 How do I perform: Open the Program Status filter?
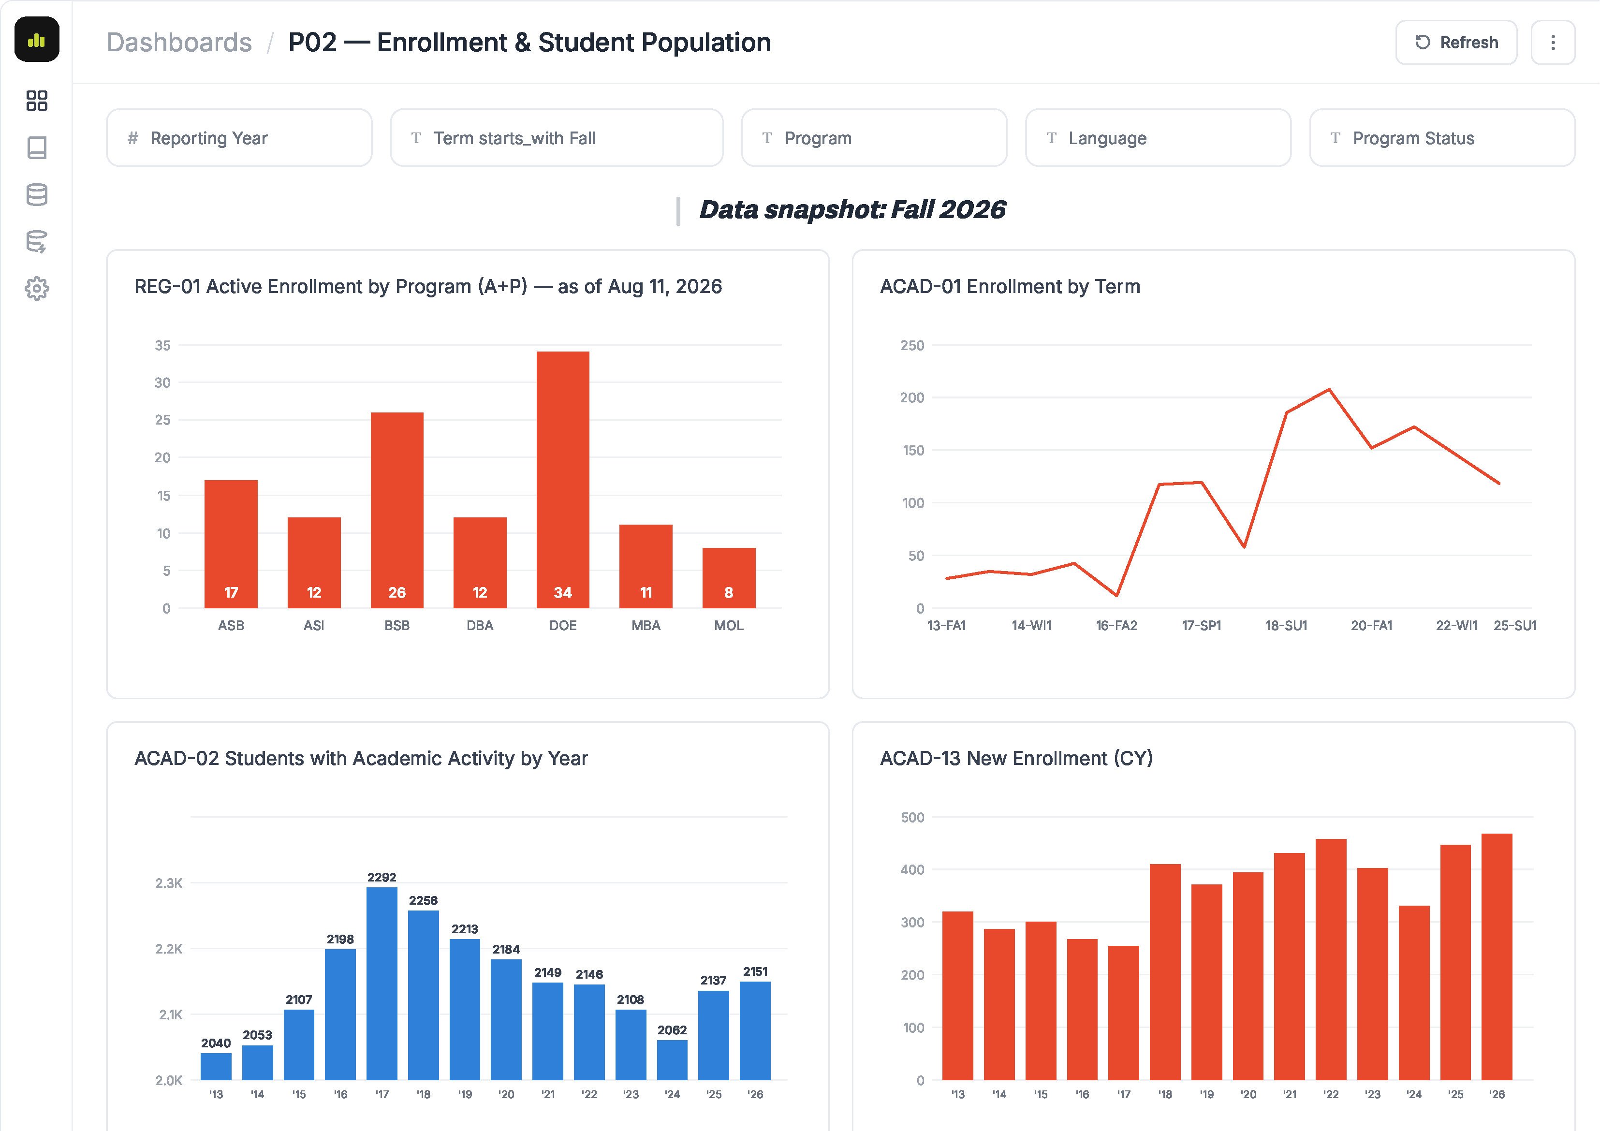click(x=1442, y=138)
